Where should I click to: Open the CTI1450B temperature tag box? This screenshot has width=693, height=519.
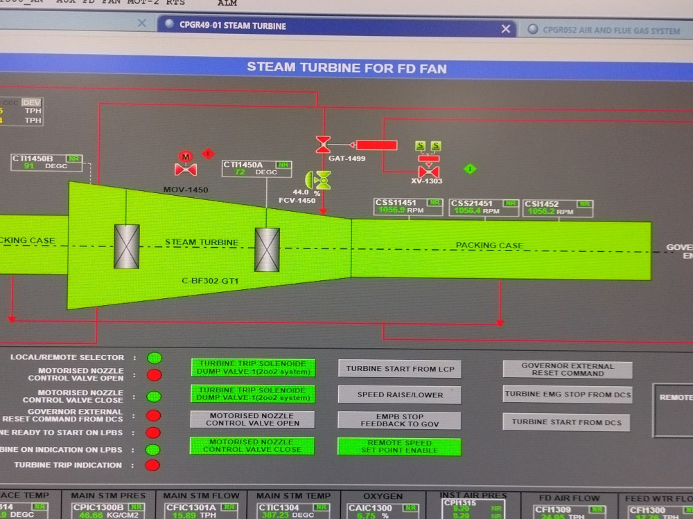point(46,163)
